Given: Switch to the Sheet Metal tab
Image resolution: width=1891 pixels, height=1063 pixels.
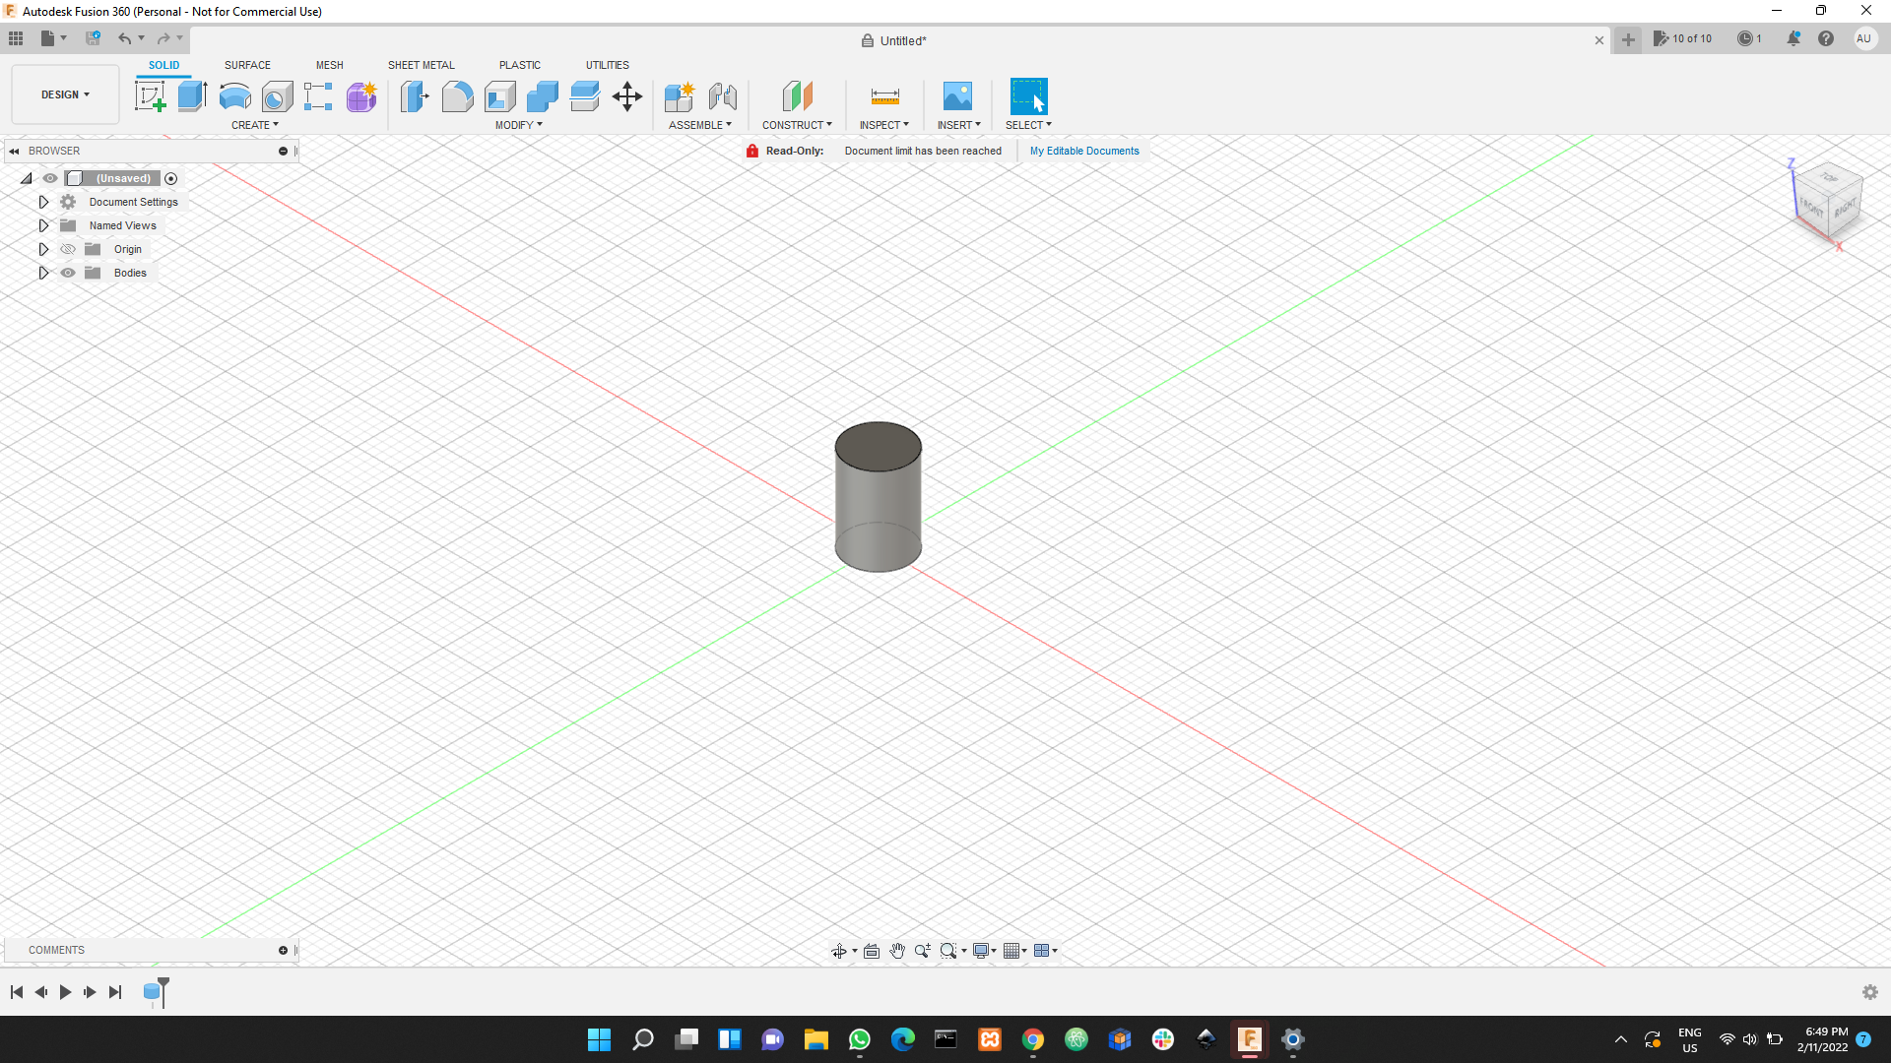Looking at the screenshot, I should pos(421,65).
